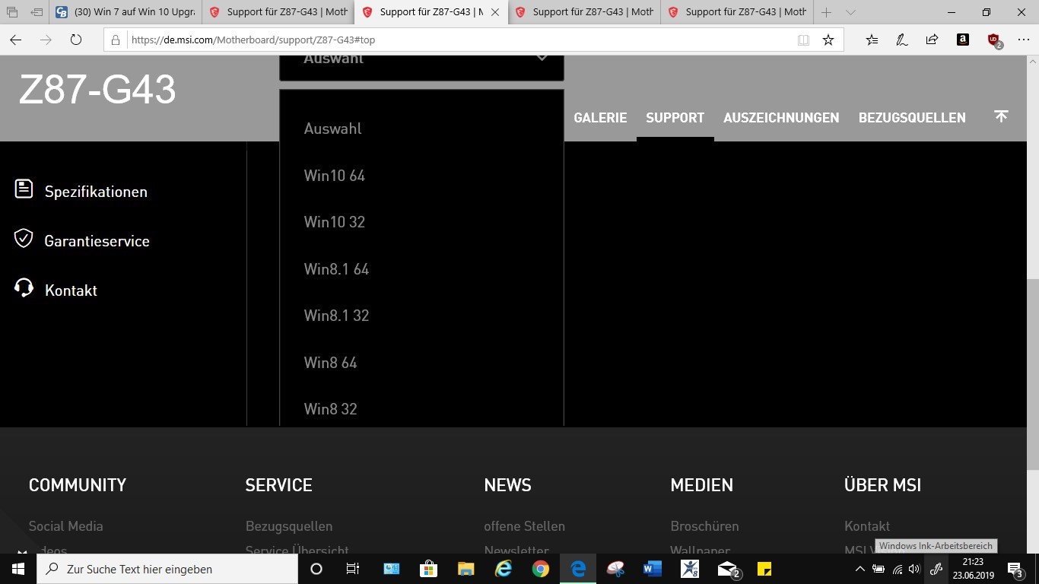Go back to the previous page

point(15,40)
